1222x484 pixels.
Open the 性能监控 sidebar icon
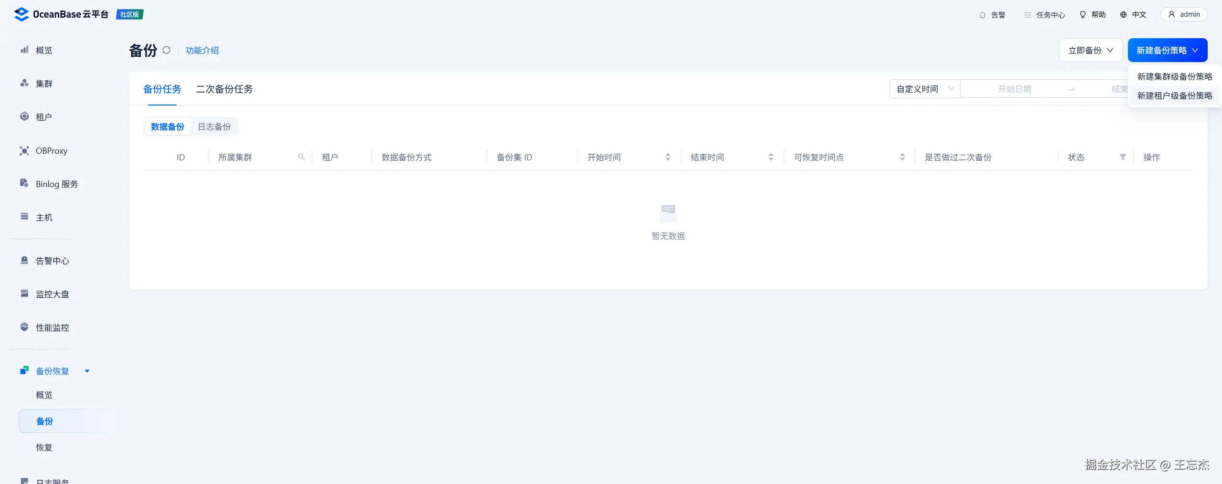pyautogui.click(x=24, y=327)
